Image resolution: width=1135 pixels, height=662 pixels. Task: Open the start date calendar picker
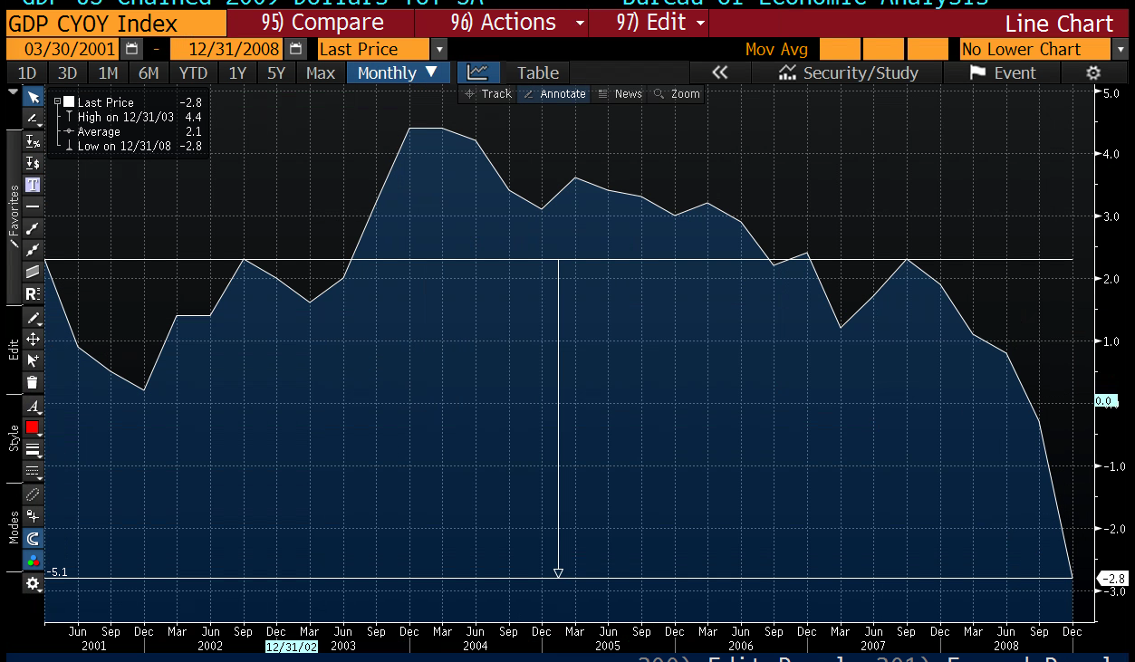pyautogui.click(x=132, y=50)
